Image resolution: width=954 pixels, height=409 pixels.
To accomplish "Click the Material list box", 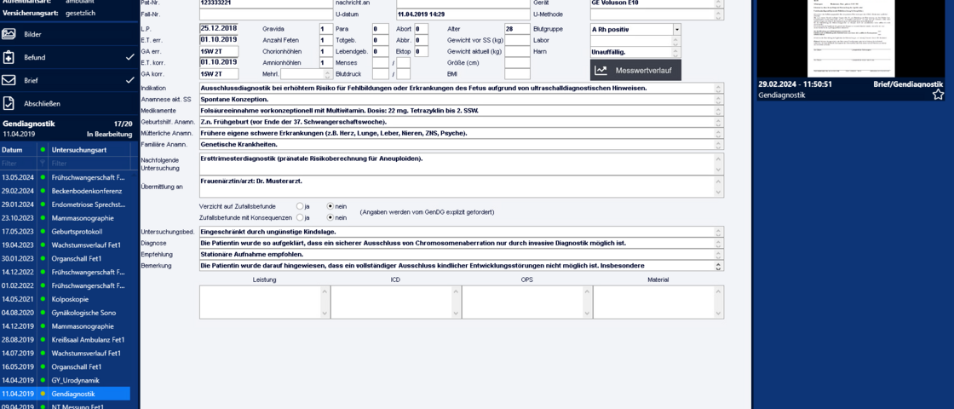I will point(658,302).
